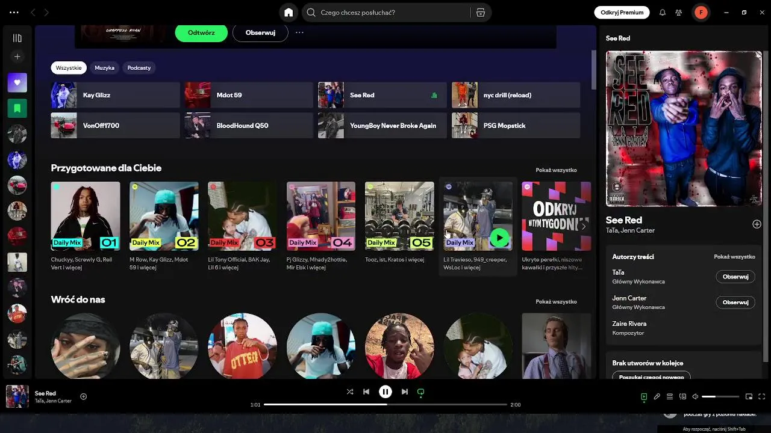Open the miniplayer icon
Screen dimensions: 771x433
(749, 397)
